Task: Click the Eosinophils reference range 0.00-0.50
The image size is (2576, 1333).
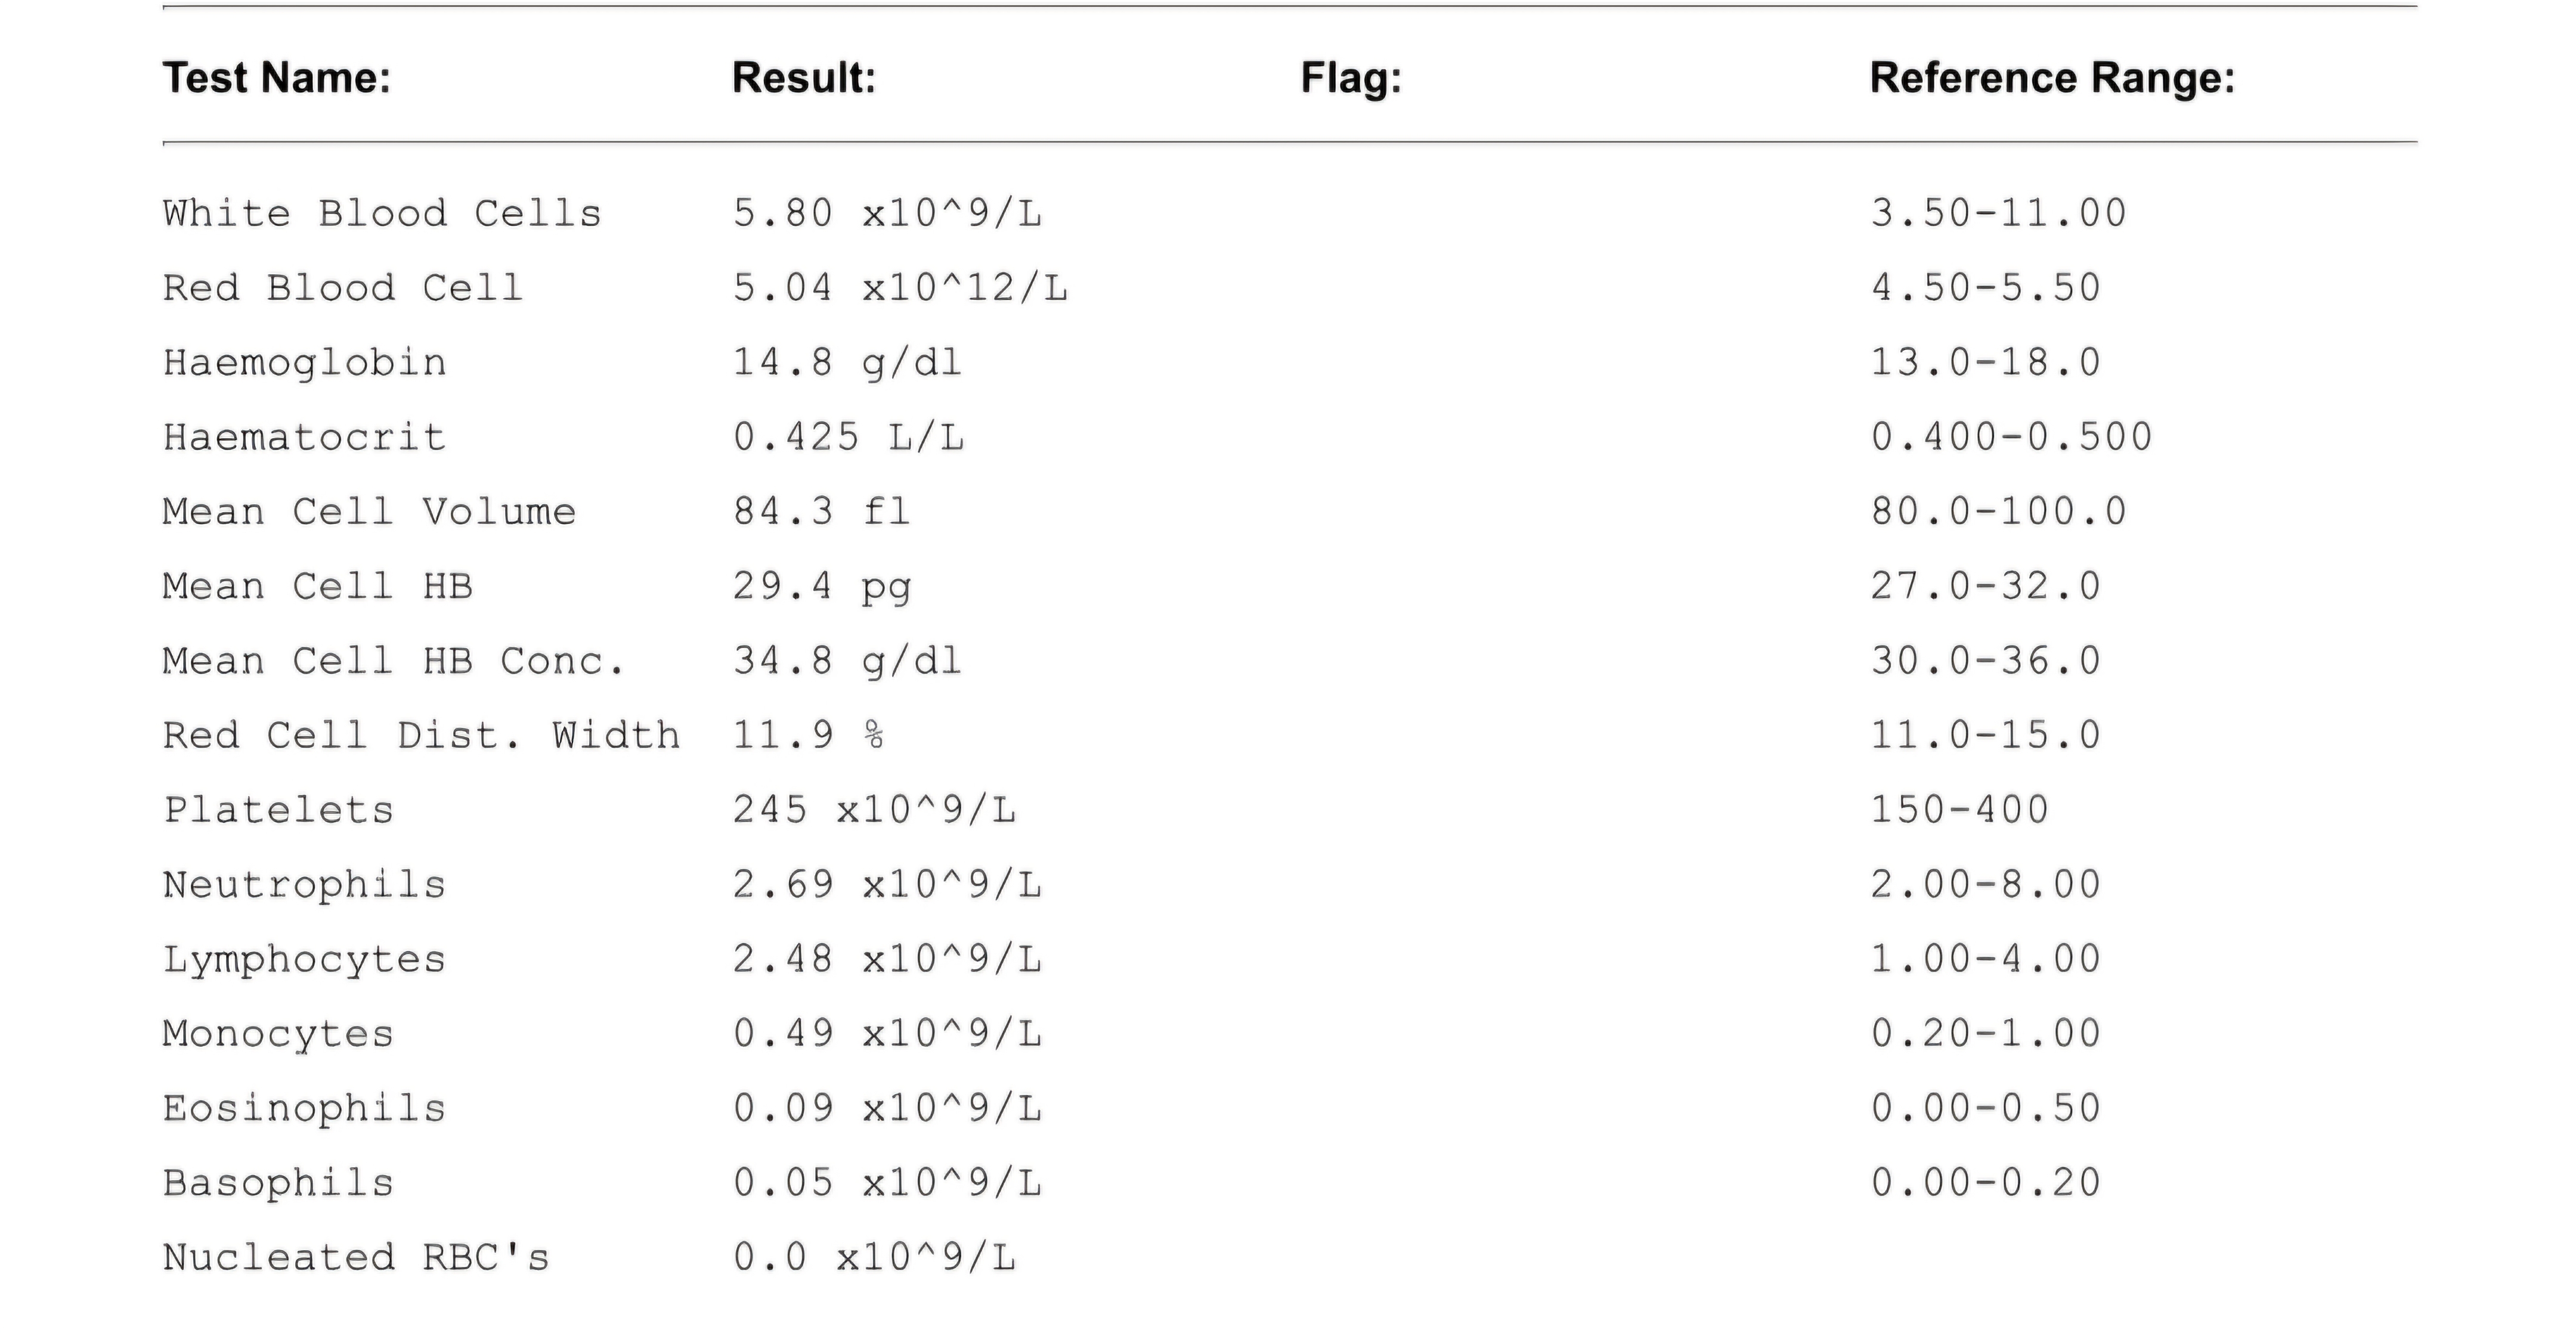Action: [x=1985, y=1109]
